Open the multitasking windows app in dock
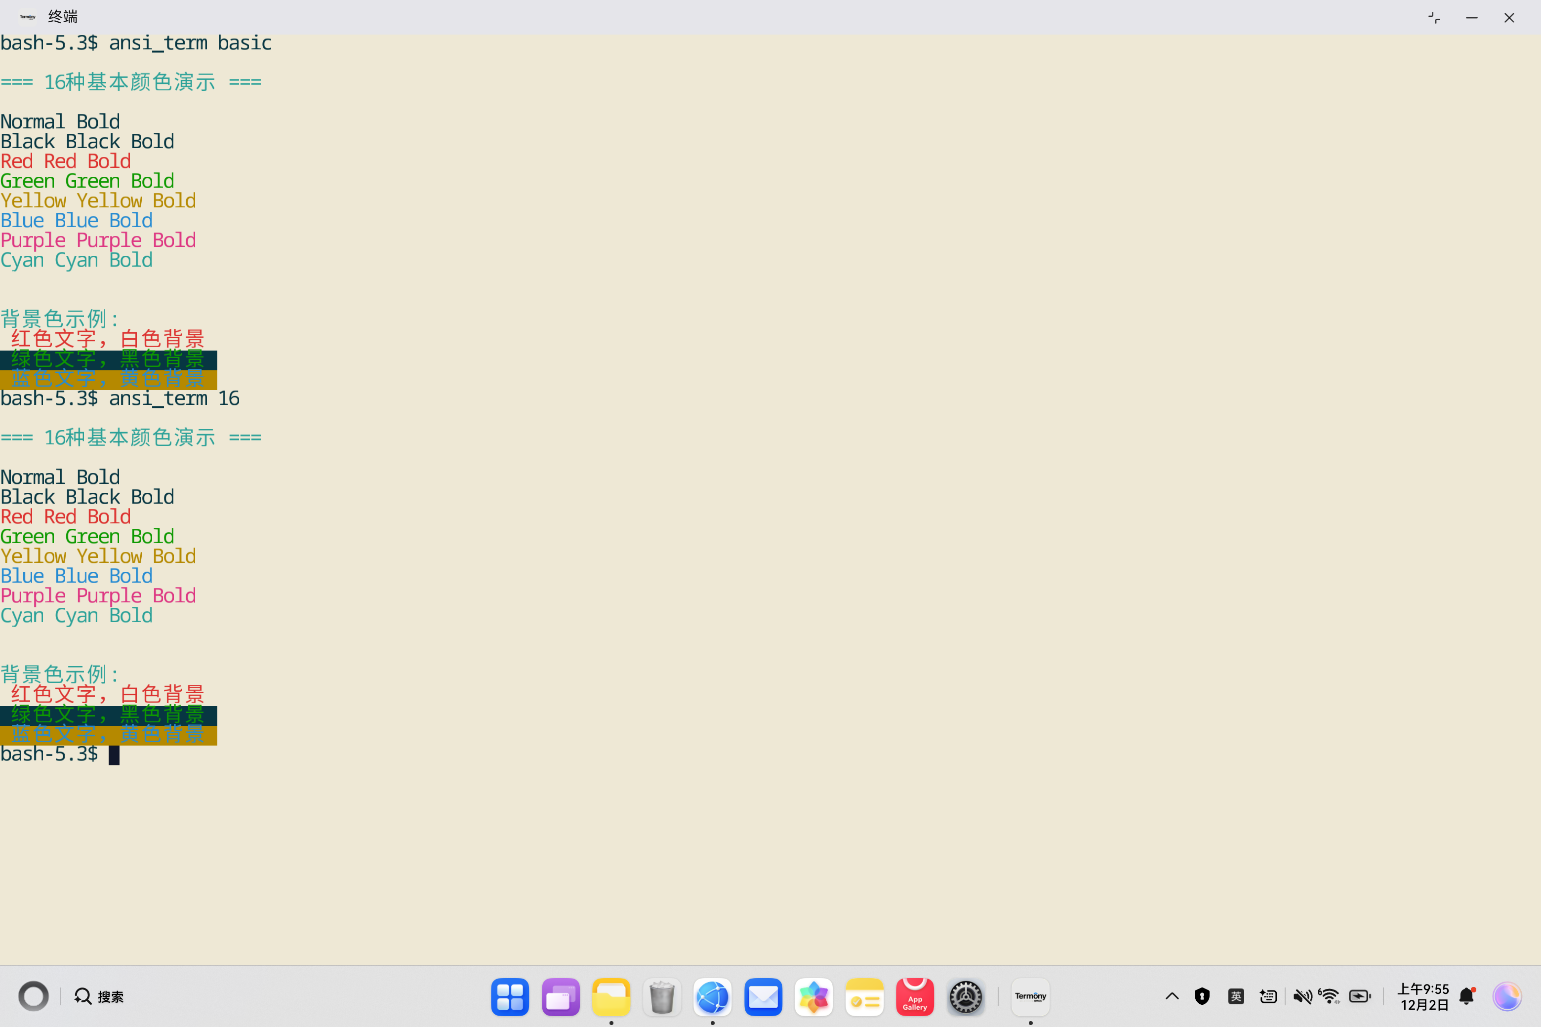The height and width of the screenshot is (1027, 1541). [560, 996]
